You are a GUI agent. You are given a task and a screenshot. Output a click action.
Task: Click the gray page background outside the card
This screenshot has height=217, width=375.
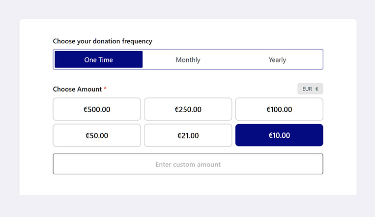10,108
